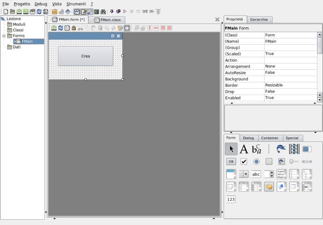This screenshot has width=323, height=225.
Task: Pick the SpinBox control in toolbox
Action: click(x=269, y=174)
